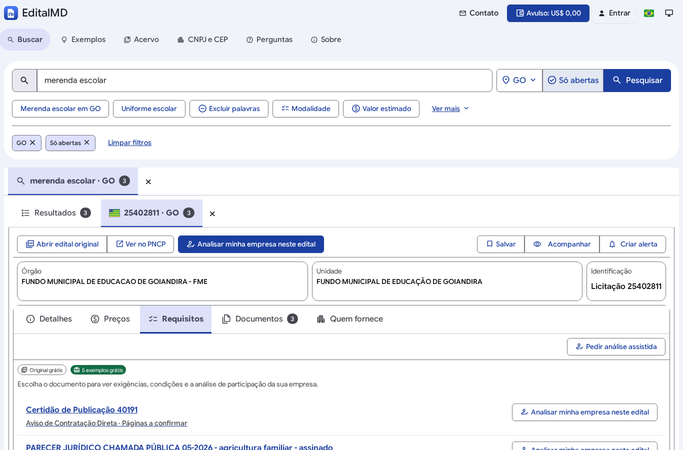
Task: Open the Quem fornece tab
Action: [350, 319]
